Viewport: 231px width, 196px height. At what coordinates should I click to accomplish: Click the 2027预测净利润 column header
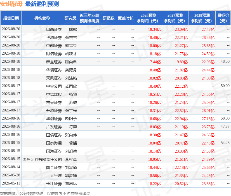tap(175, 18)
